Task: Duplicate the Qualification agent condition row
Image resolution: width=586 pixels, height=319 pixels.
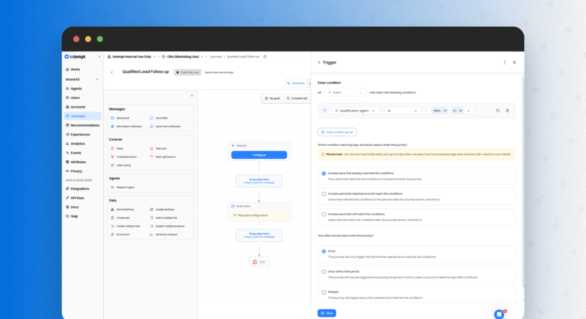Action: pyautogui.click(x=498, y=111)
